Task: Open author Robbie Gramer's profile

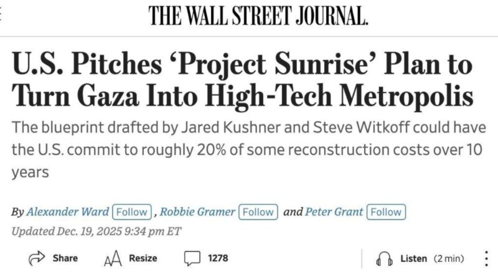Action: [197, 212]
